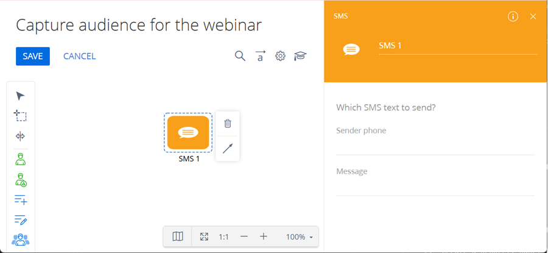Image resolution: width=548 pixels, height=253 pixels.
Task: Fit diagram to screen
Action: [x=204, y=237]
